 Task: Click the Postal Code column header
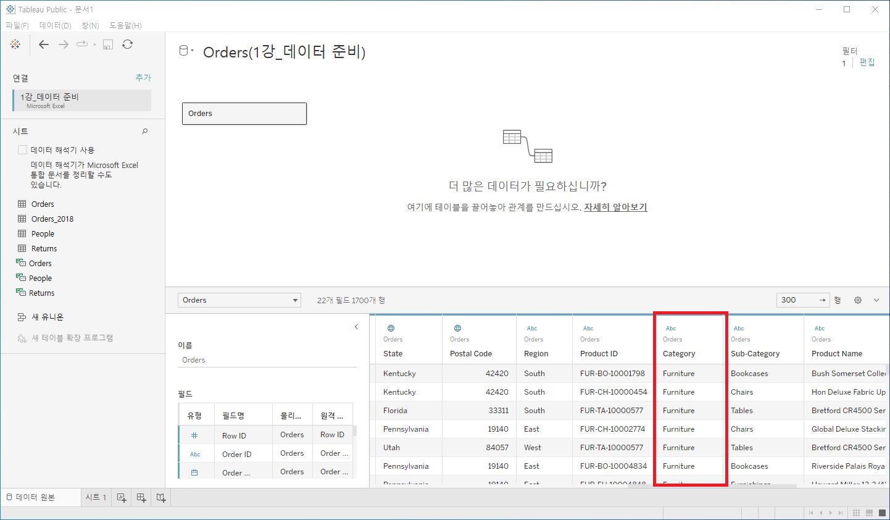(471, 354)
